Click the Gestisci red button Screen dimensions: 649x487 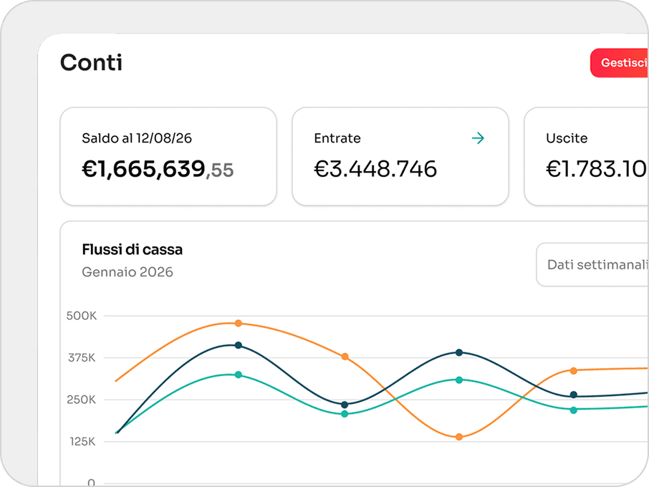pos(619,63)
